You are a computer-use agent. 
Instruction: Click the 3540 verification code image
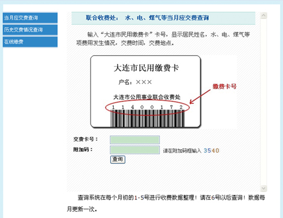tap(211, 150)
